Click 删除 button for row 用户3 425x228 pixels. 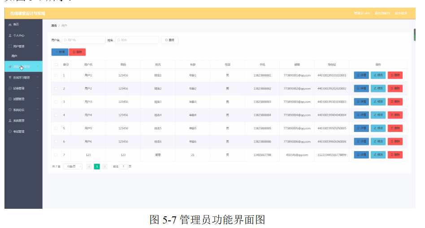pos(395,102)
